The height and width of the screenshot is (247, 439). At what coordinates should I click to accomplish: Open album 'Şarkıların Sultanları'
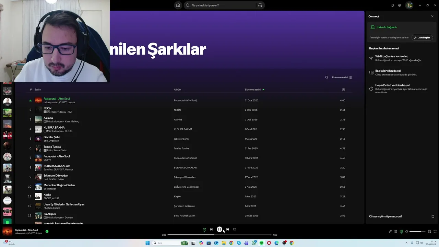point(184,206)
